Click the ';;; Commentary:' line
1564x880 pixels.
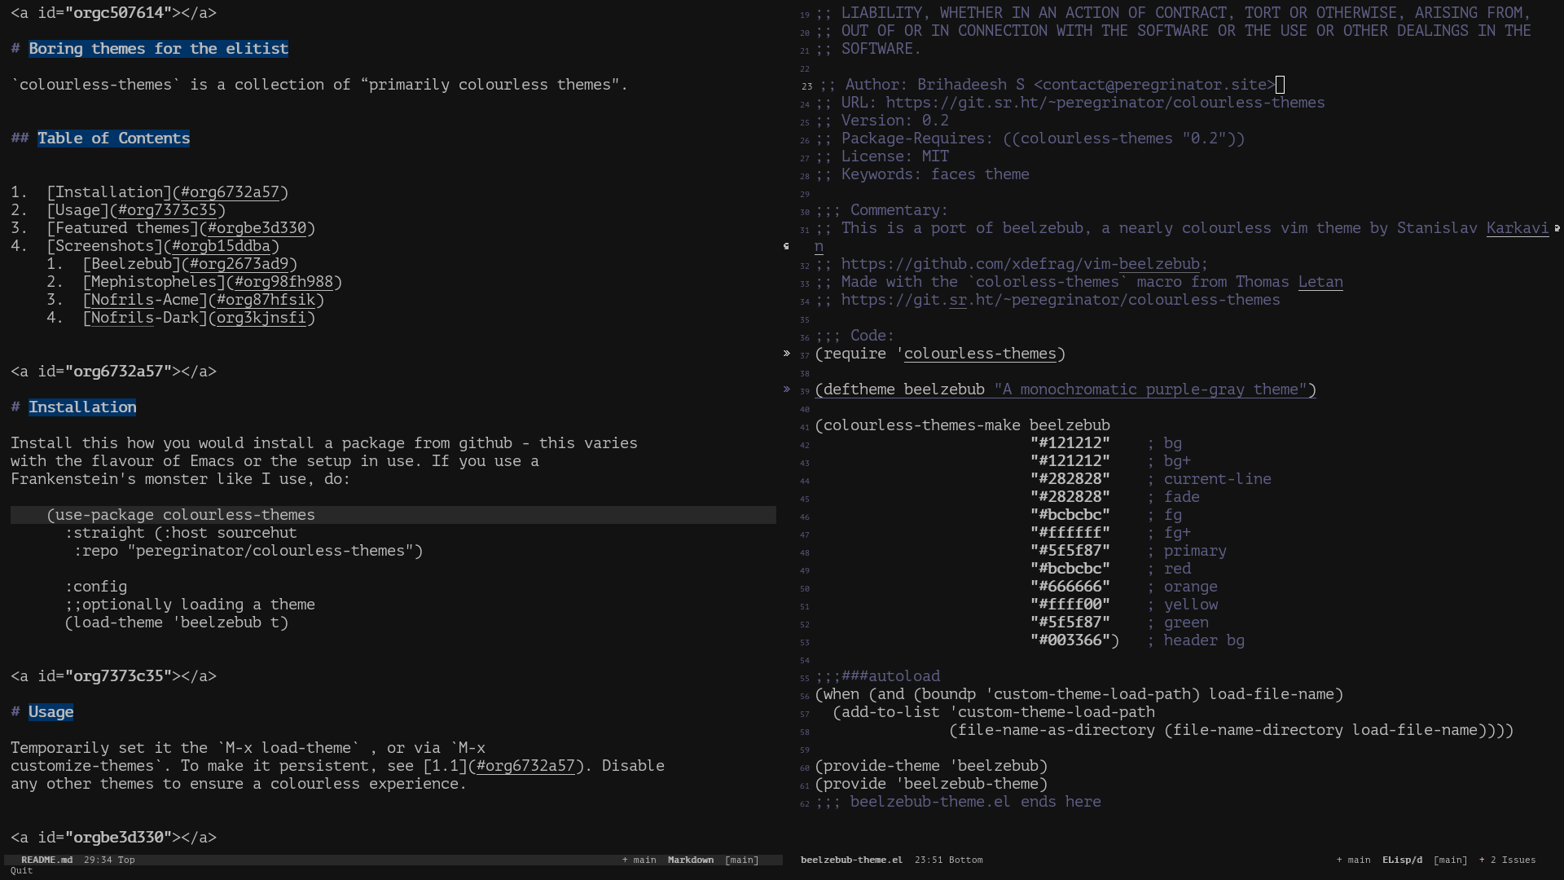[x=881, y=210]
